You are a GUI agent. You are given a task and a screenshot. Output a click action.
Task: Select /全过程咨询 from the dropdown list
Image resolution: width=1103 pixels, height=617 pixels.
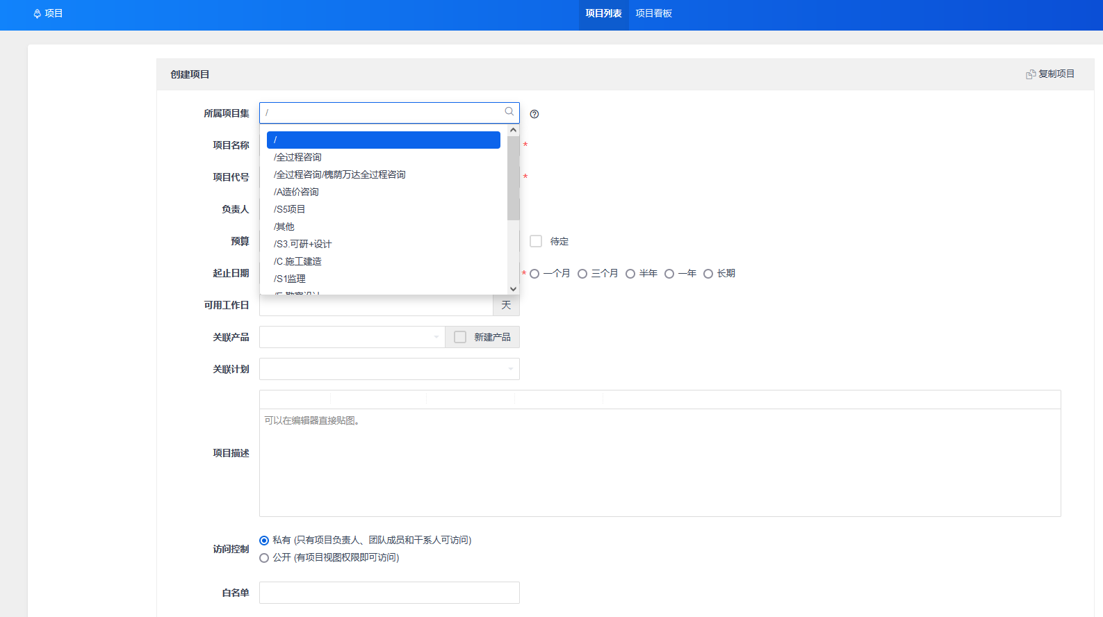[x=298, y=157]
